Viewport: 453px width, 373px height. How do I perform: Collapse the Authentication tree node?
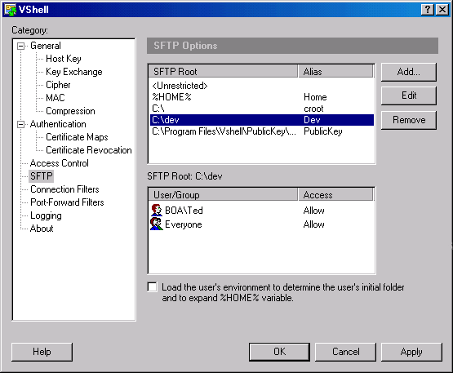[20, 124]
